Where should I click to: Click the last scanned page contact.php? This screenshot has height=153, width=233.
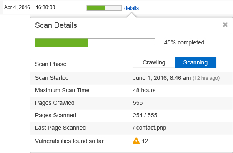(150, 128)
